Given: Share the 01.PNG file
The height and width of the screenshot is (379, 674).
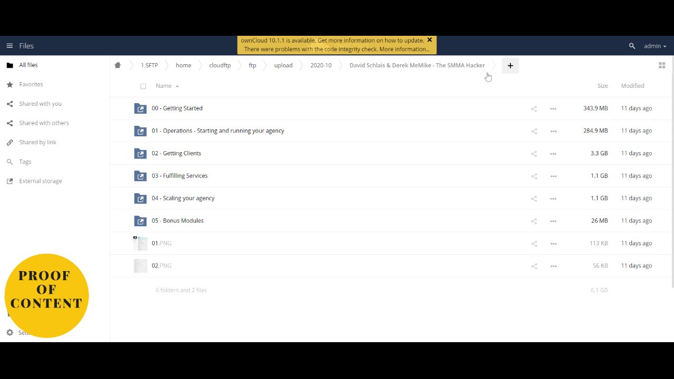Looking at the screenshot, I should pyautogui.click(x=534, y=244).
